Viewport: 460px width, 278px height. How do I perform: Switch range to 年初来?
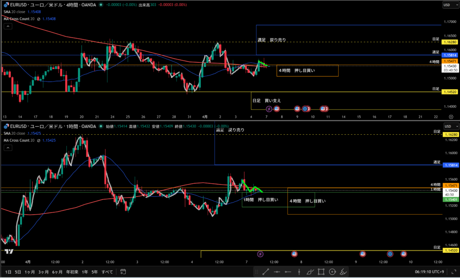tap(72, 272)
